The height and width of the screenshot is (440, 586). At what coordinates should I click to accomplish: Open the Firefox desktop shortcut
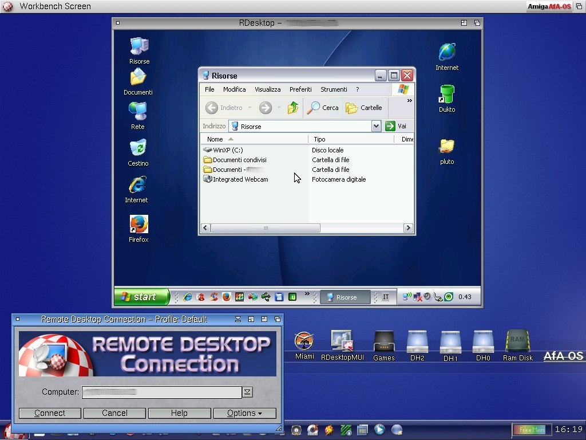pyautogui.click(x=138, y=225)
